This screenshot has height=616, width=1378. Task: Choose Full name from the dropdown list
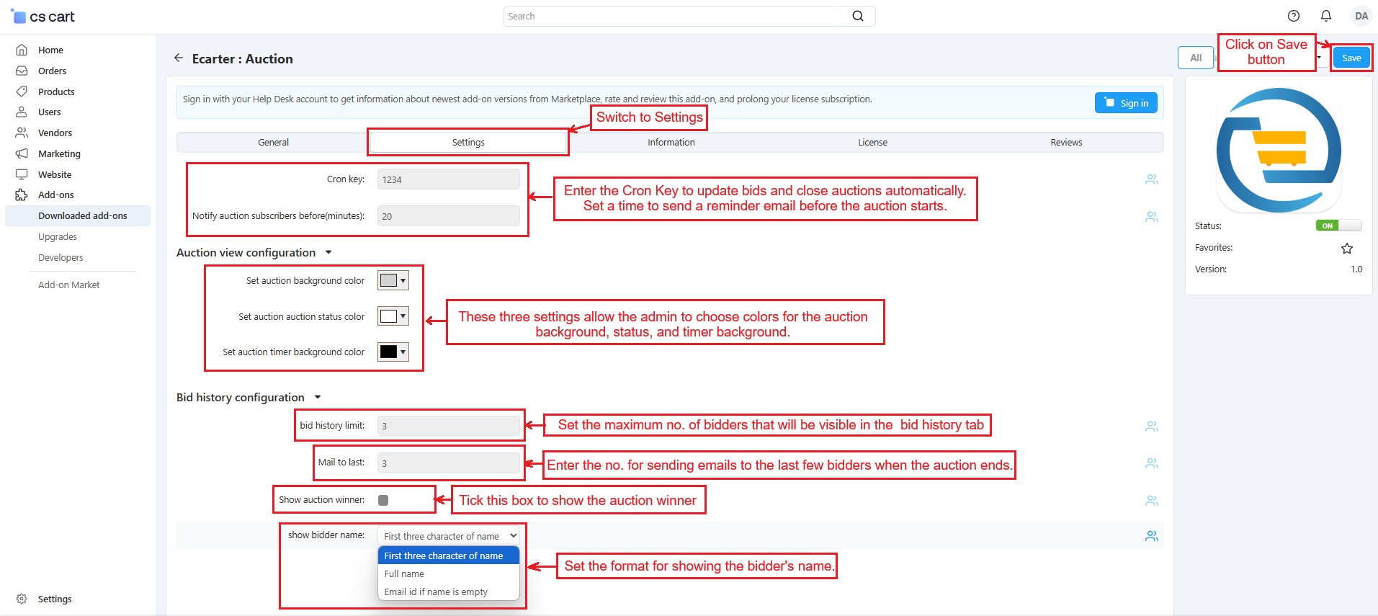(404, 574)
